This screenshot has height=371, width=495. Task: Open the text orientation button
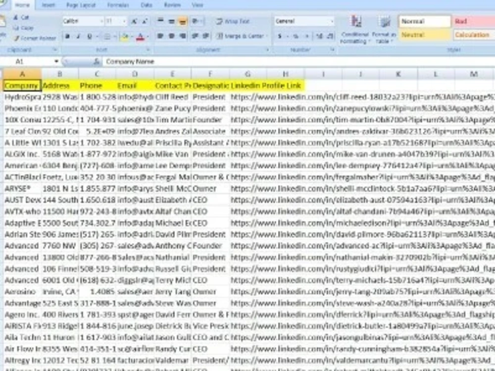(196, 21)
